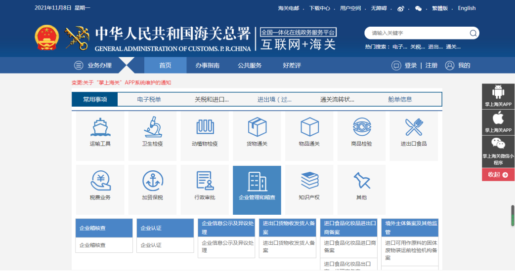515x271 pixels.
Task: Type in the 请输入关键字 search field
Action: pyautogui.click(x=418, y=33)
